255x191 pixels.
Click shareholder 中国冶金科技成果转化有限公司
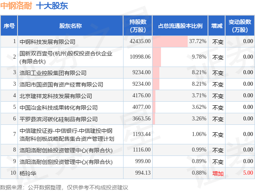tap(59, 108)
